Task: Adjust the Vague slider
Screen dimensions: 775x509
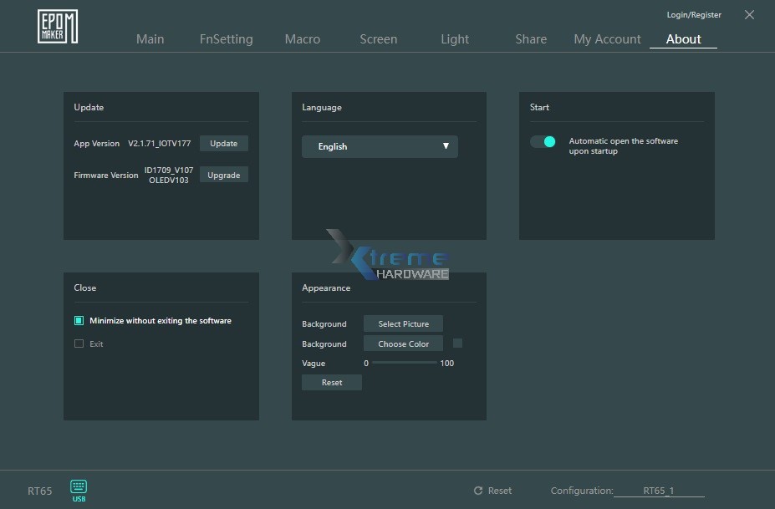Action: pos(405,363)
